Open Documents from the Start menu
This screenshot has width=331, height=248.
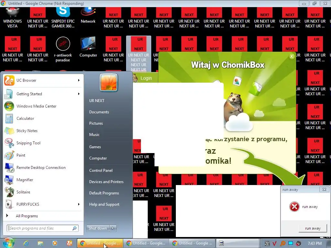click(99, 112)
